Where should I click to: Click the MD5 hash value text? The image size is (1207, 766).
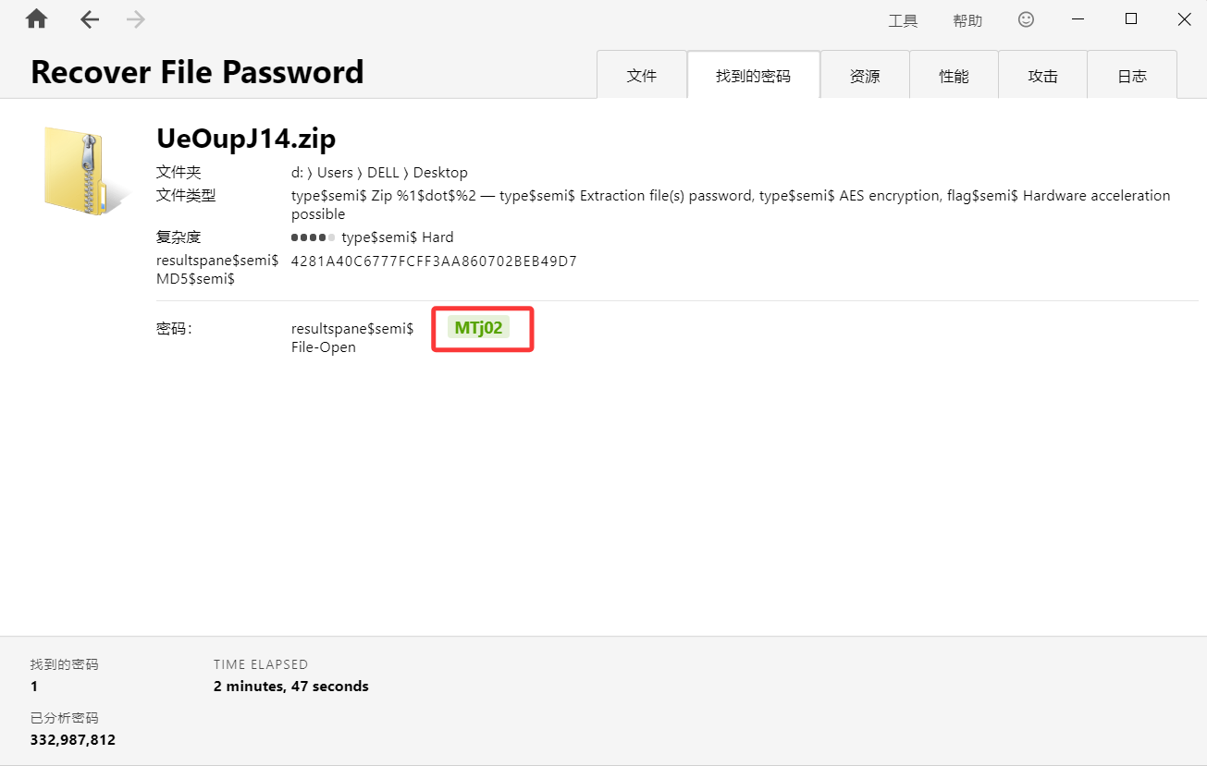pos(434,261)
